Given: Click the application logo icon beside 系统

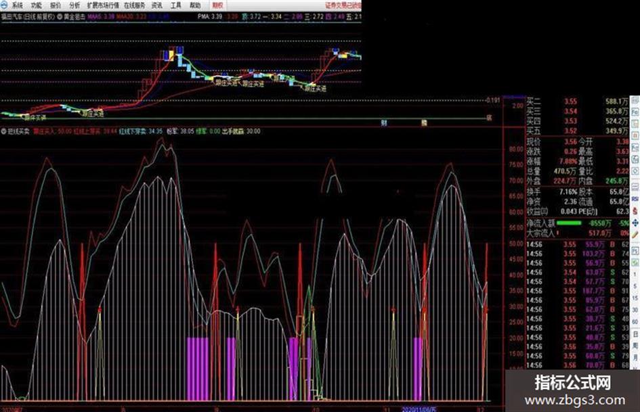Looking at the screenshot, I should pos(4,5).
